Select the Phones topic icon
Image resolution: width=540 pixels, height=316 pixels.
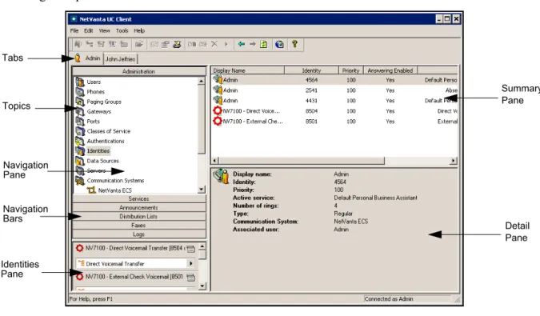click(x=80, y=91)
